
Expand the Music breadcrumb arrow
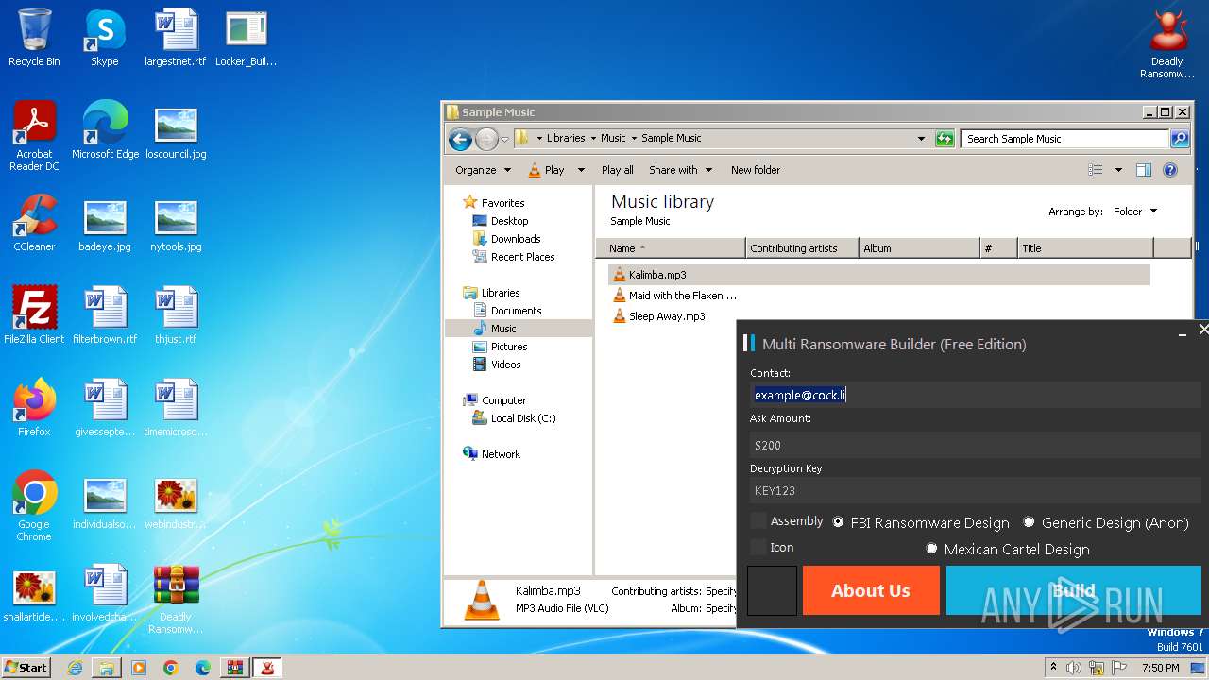(x=634, y=138)
